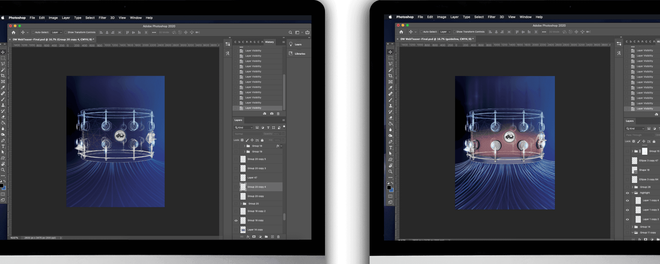Image resolution: width=660 pixels, height=264 pixels.
Task: Select the Rectangular Marquee tool in left window
Action: [3, 58]
